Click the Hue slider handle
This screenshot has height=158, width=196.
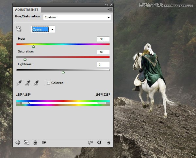tap(33, 47)
